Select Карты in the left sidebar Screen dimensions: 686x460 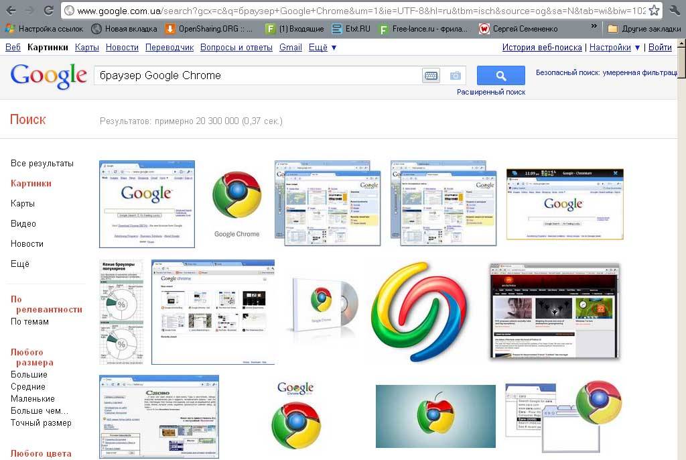coord(23,204)
